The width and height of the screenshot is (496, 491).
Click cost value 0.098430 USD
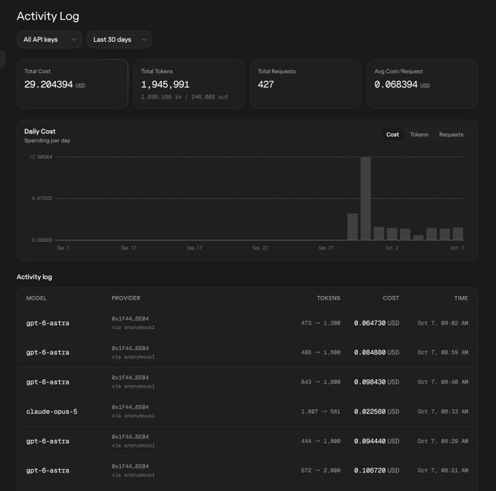376,382
